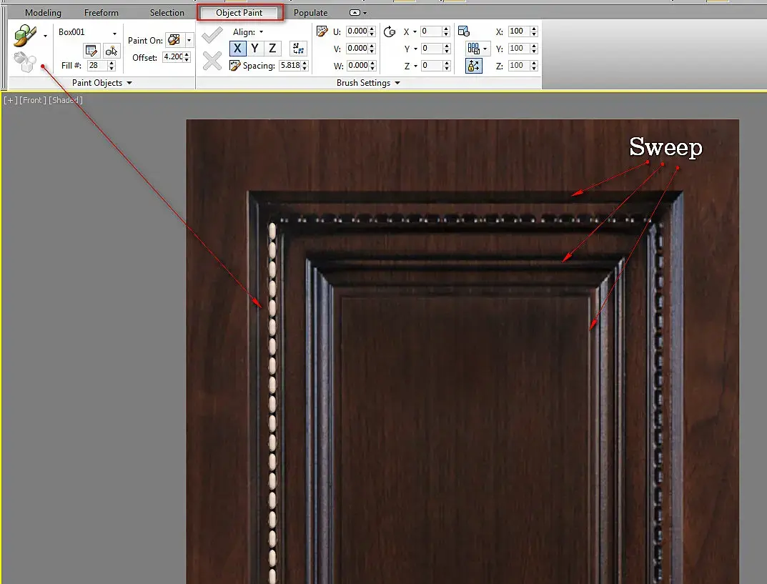The width and height of the screenshot is (767, 584).
Task: Adjust the Offset spinner
Action: coord(187,57)
